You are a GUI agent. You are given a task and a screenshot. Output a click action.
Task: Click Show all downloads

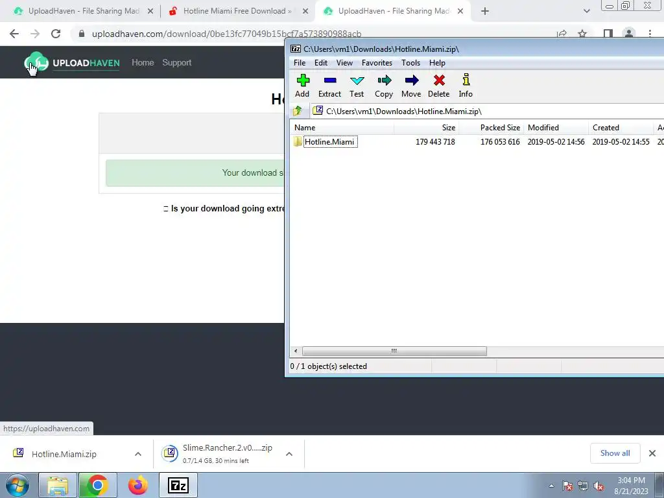coord(615,453)
